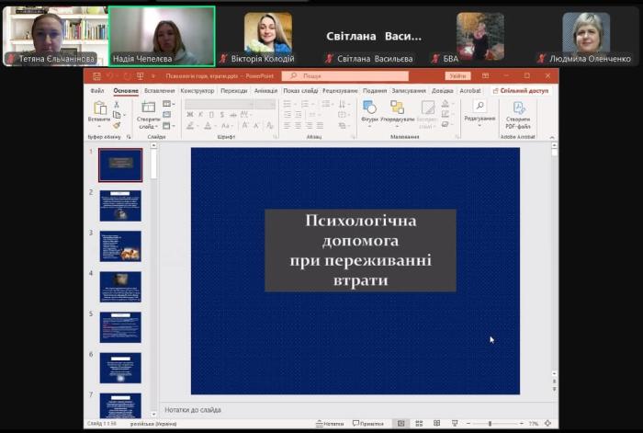Click the Editing (Редагування) search icon
Image resolution: width=643 pixels, height=433 pixels.
coord(479,107)
